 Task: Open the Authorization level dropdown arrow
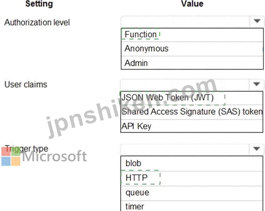(x=257, y=21)
